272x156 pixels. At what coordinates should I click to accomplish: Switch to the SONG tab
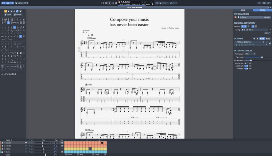point(243,10)
